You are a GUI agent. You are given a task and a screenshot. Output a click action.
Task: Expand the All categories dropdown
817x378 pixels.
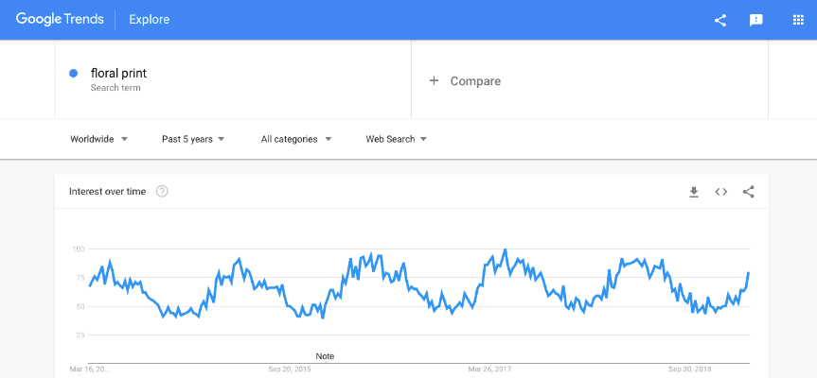(x=296, y=139)
